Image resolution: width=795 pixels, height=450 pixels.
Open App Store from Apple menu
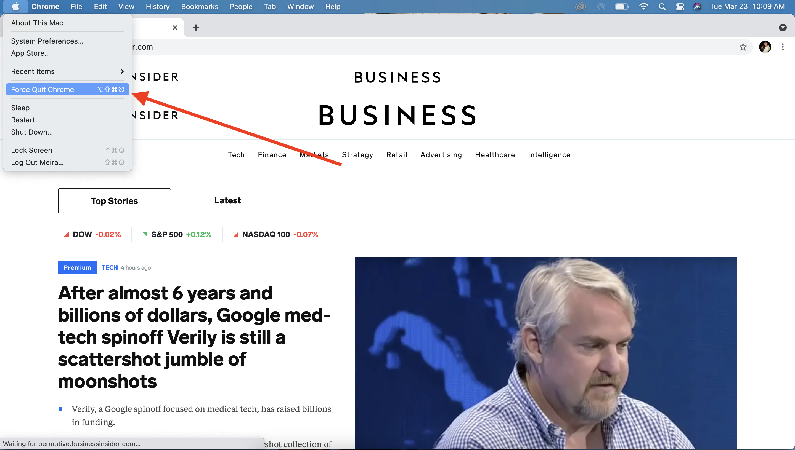coord(67,53)
